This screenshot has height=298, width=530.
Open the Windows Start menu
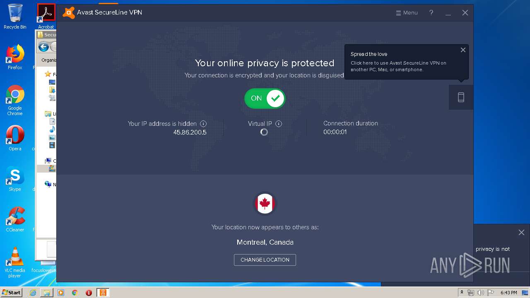(x=11, y=293)
